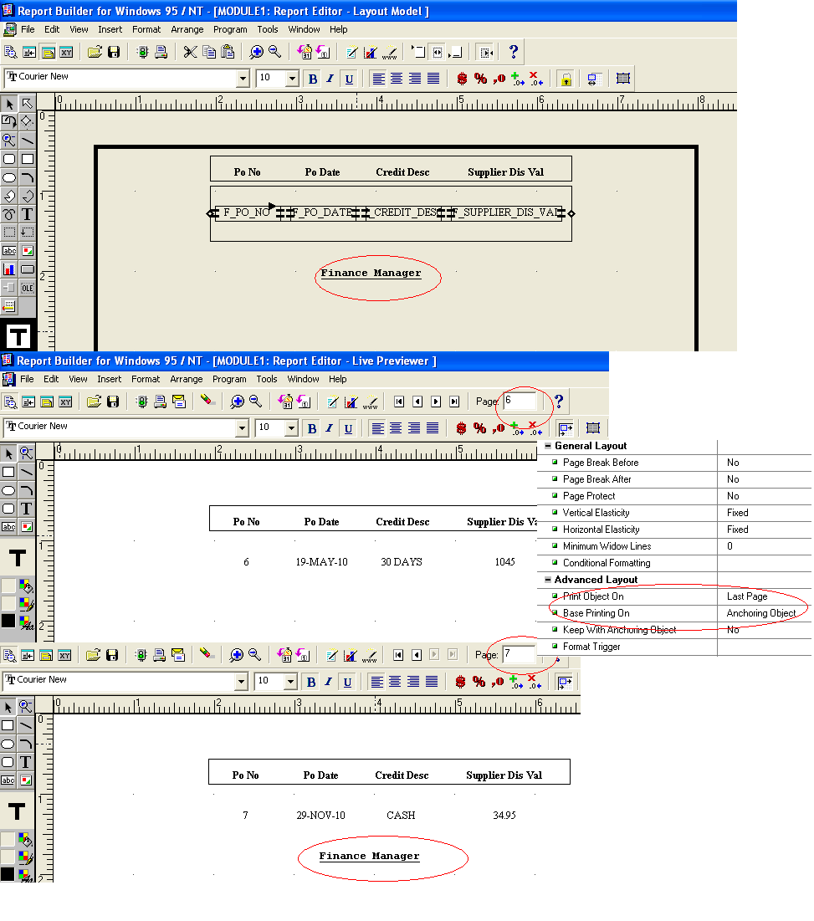Toggle Bold in the Layout Model toolbar
The height and width of the screenshot is (921, 814).
click(x=313, y=79)
